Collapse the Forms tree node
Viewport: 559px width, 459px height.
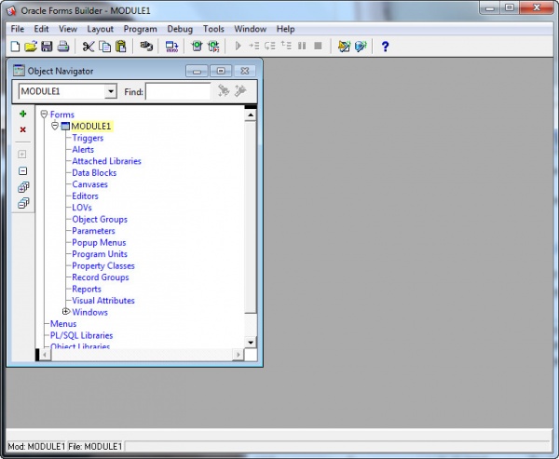(x=44, y=114)
